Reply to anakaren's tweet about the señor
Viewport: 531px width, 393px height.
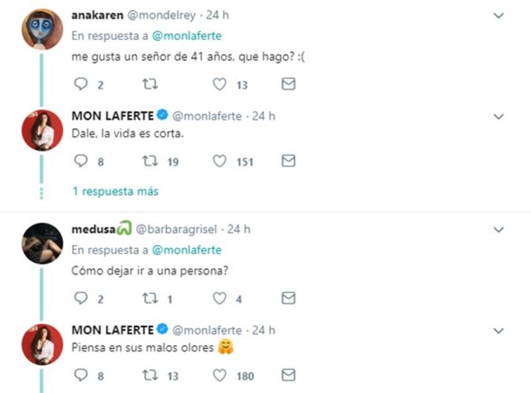81,84
